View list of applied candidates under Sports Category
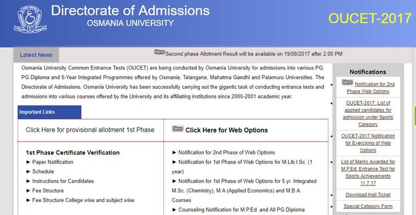This screenshot has height=215, width=416. coord(368,114)
